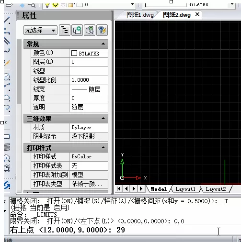Image resolution: width=241 pixels, height=242 pixels.
Task: Click the filter funnel icon in properties panel
Action: click(x=102, y=30)
